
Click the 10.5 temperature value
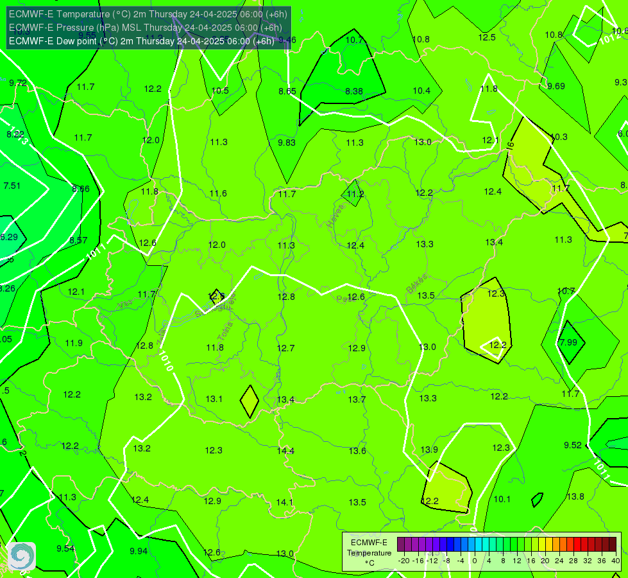coord(220,91)
